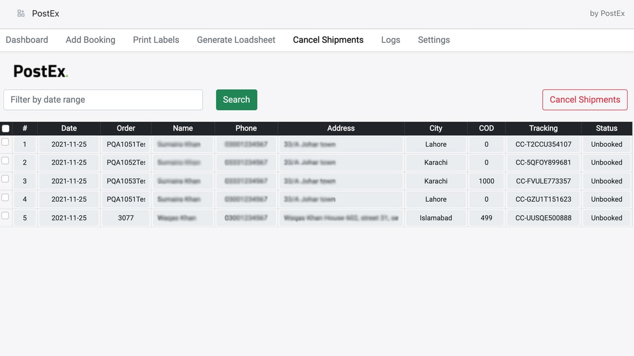634x356 pixels.
Task: Tick the checkbox for row 5
Action: [5, 216]
